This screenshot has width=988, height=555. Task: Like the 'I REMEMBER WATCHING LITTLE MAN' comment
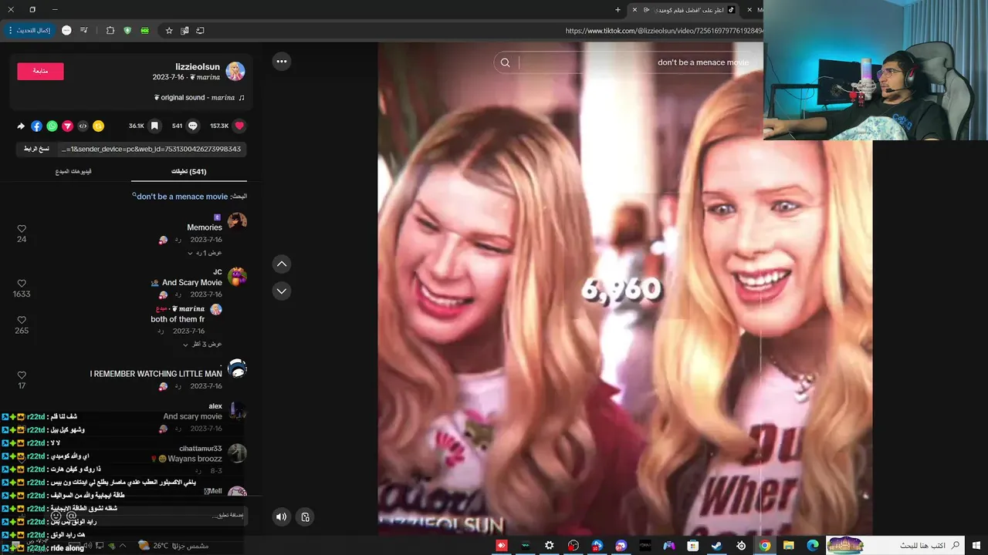click(22, 375)
